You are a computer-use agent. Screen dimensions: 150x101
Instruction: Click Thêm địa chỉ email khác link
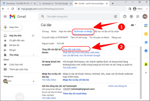75,94
